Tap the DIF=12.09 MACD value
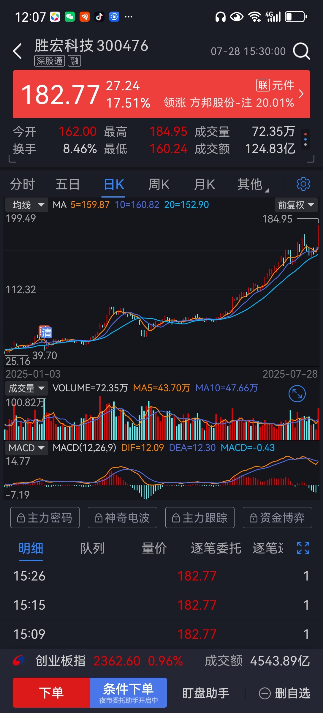 pyautogui.click(x=142, y=448)
